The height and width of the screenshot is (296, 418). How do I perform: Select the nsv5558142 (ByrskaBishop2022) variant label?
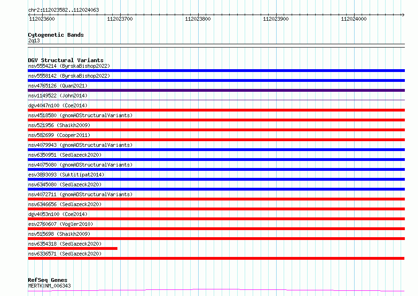(x=69, y=76)
